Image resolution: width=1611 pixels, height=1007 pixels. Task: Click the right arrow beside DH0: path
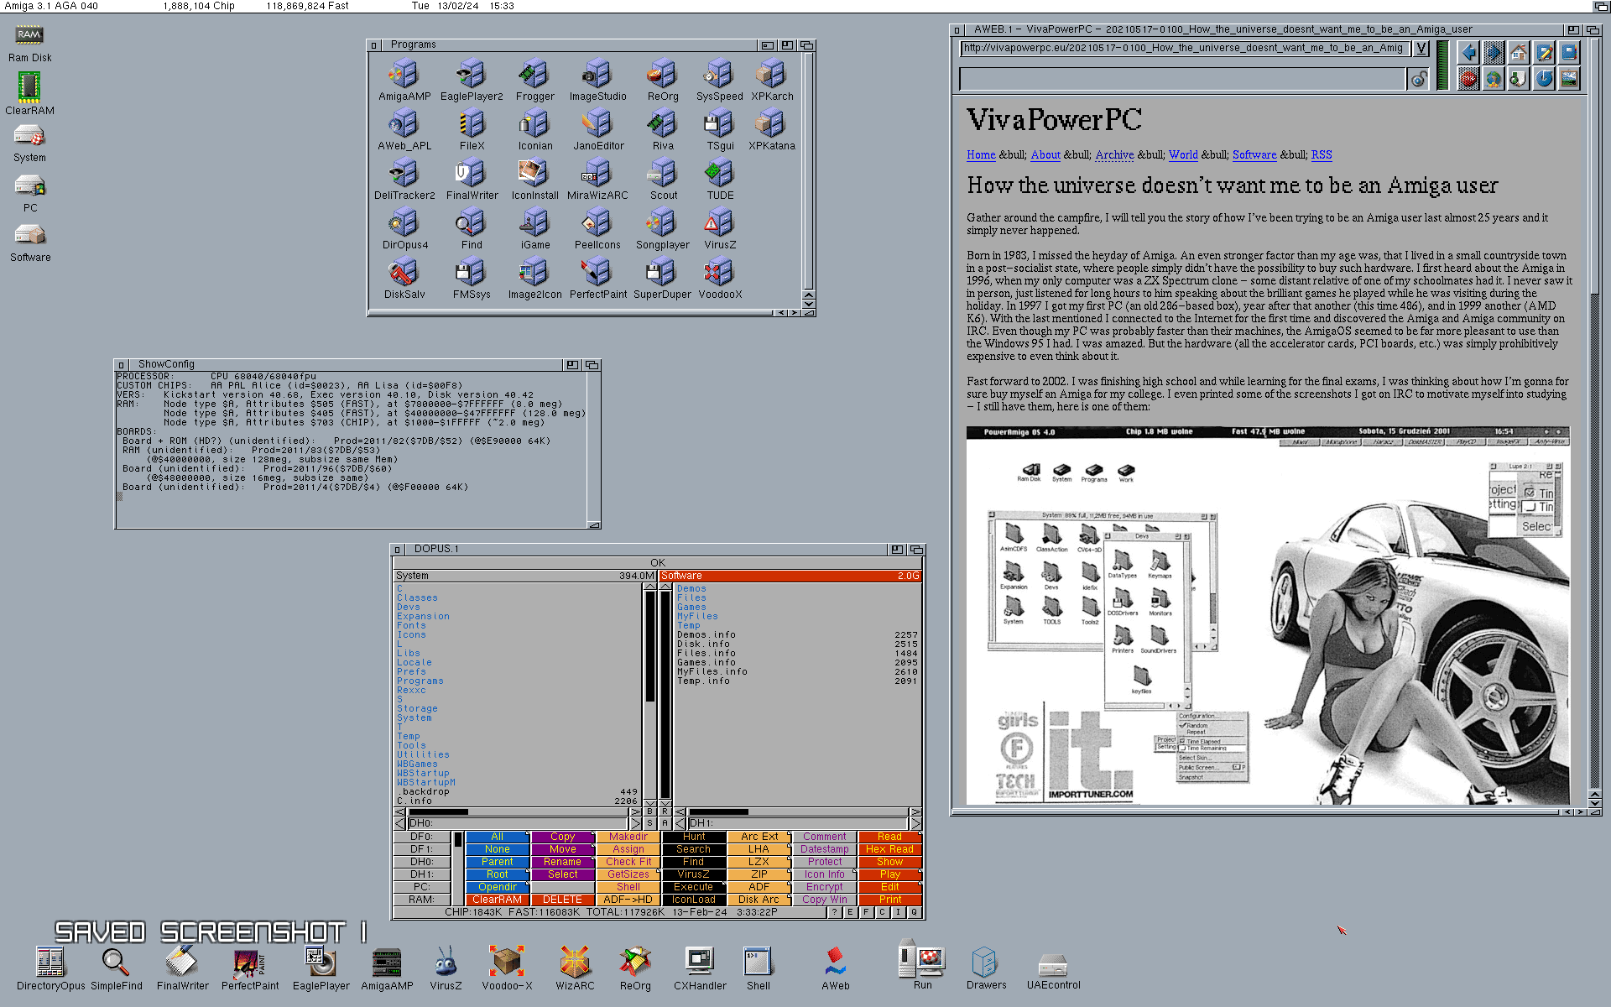point(636,824)
